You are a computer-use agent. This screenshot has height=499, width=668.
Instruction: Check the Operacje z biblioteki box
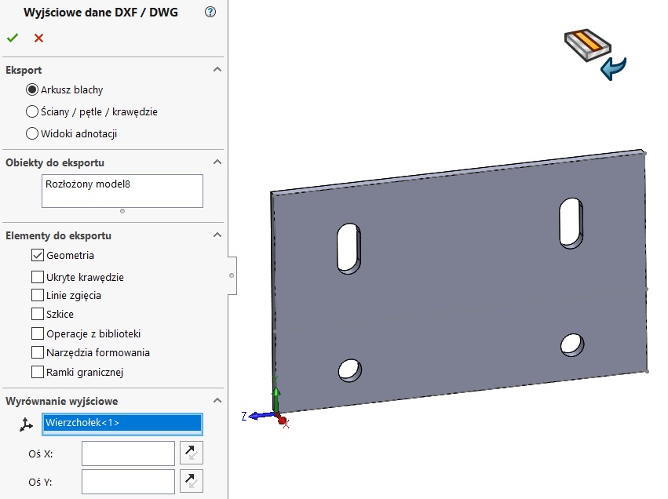click(x=38, y=333)
